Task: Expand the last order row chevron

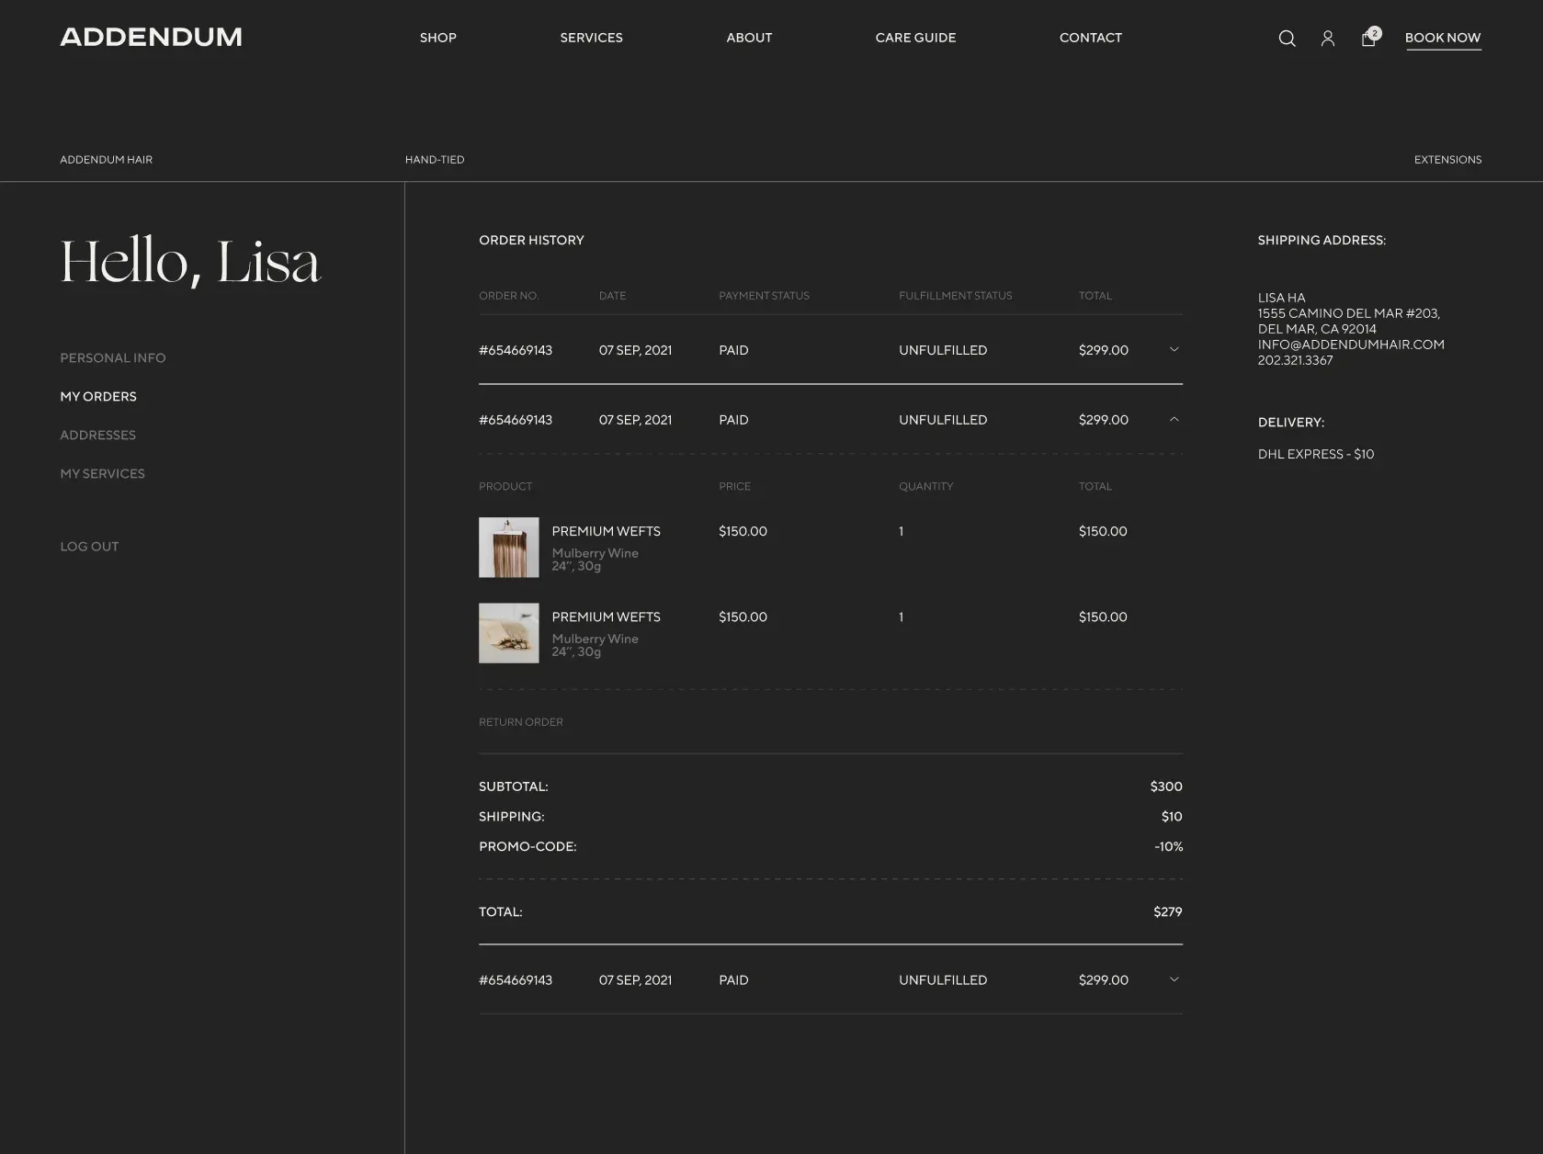Action: [x=1174, y=980]
